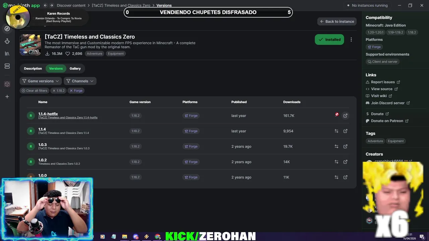This screenshot has height=241, width=429.
Task: Open Join Discord server link
Action: tap(388, 103)
